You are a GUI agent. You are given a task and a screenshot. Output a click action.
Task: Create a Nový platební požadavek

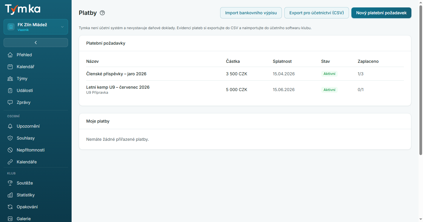tap(381, 13)
